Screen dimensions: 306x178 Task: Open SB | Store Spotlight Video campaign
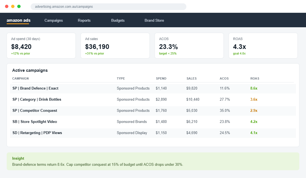coord(35,122)
